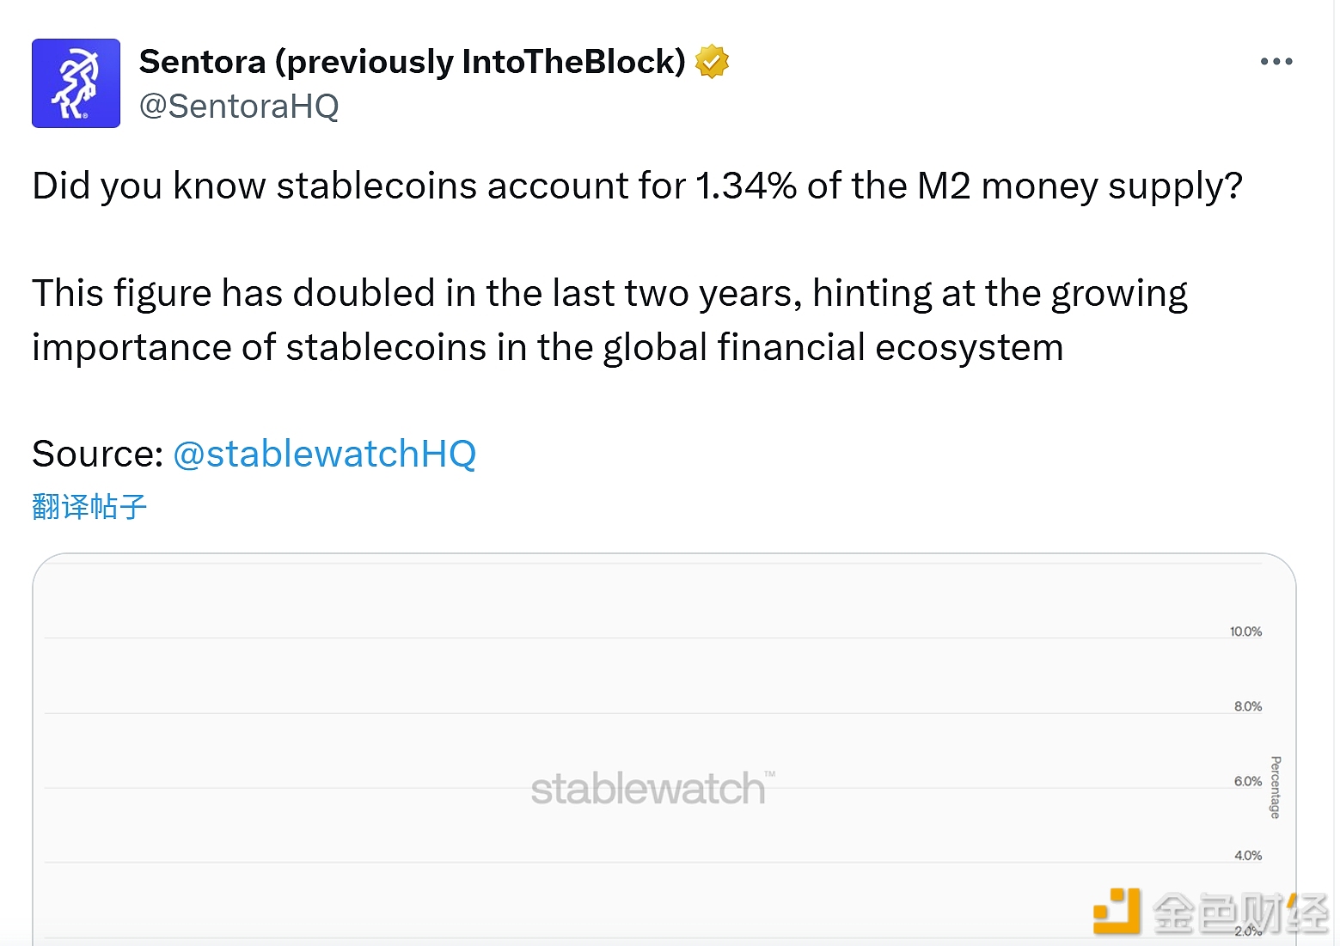Viewport: 1340px width, 946px height.
Task: Click the 金色财经 watermark text
Action: pos(1240,912)
